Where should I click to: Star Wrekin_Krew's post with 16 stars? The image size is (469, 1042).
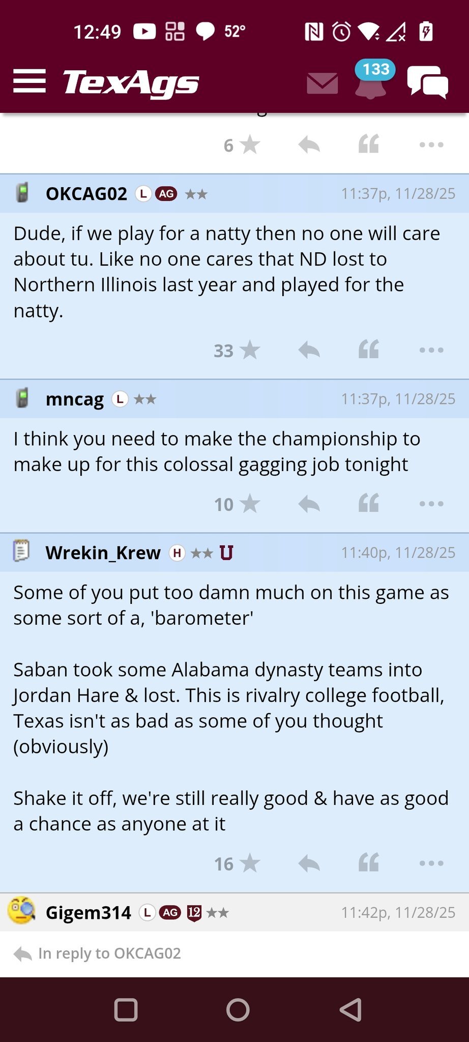(249, 863)
